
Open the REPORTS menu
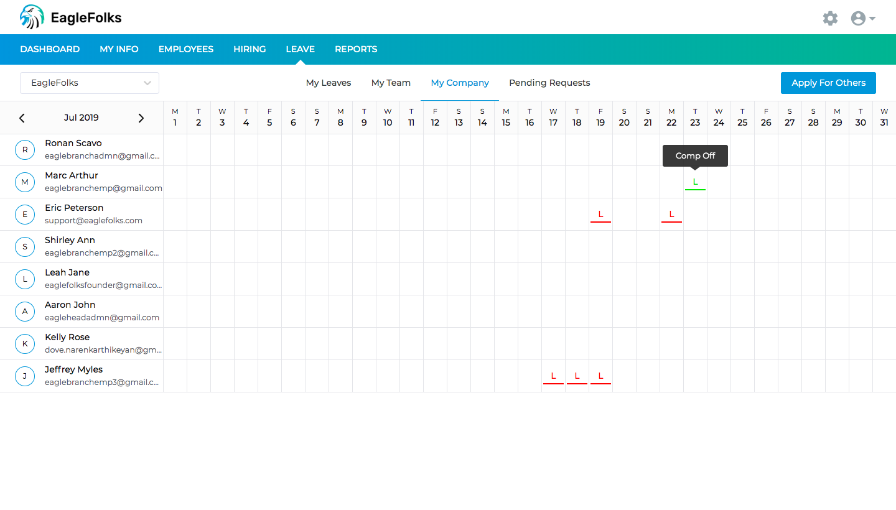coord(356,49)
